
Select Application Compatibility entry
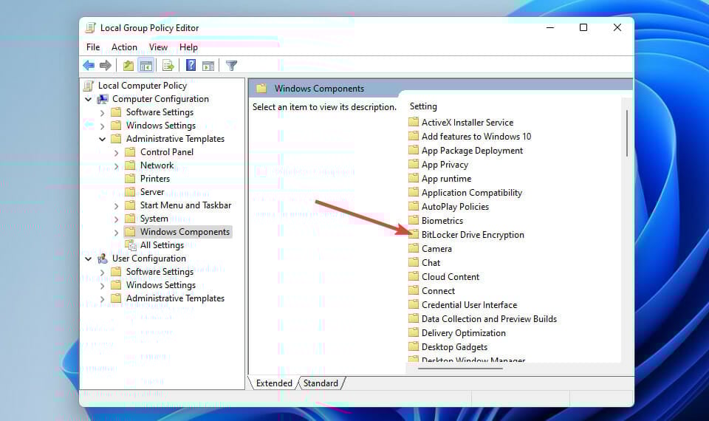click(x=472, y=192)
